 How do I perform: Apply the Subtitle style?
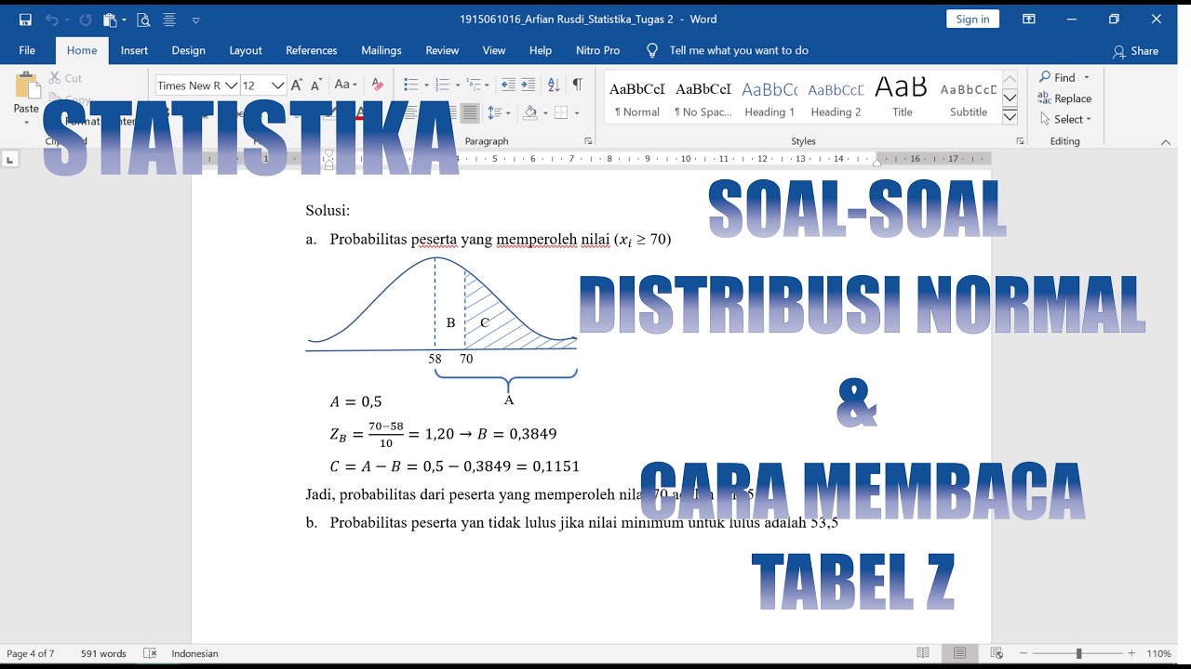(968, 98)
